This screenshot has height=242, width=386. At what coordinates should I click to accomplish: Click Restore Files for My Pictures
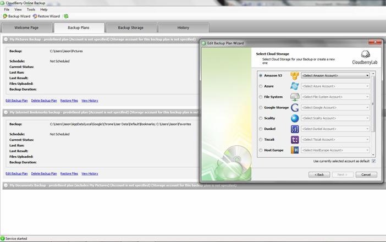coord(69,101)
